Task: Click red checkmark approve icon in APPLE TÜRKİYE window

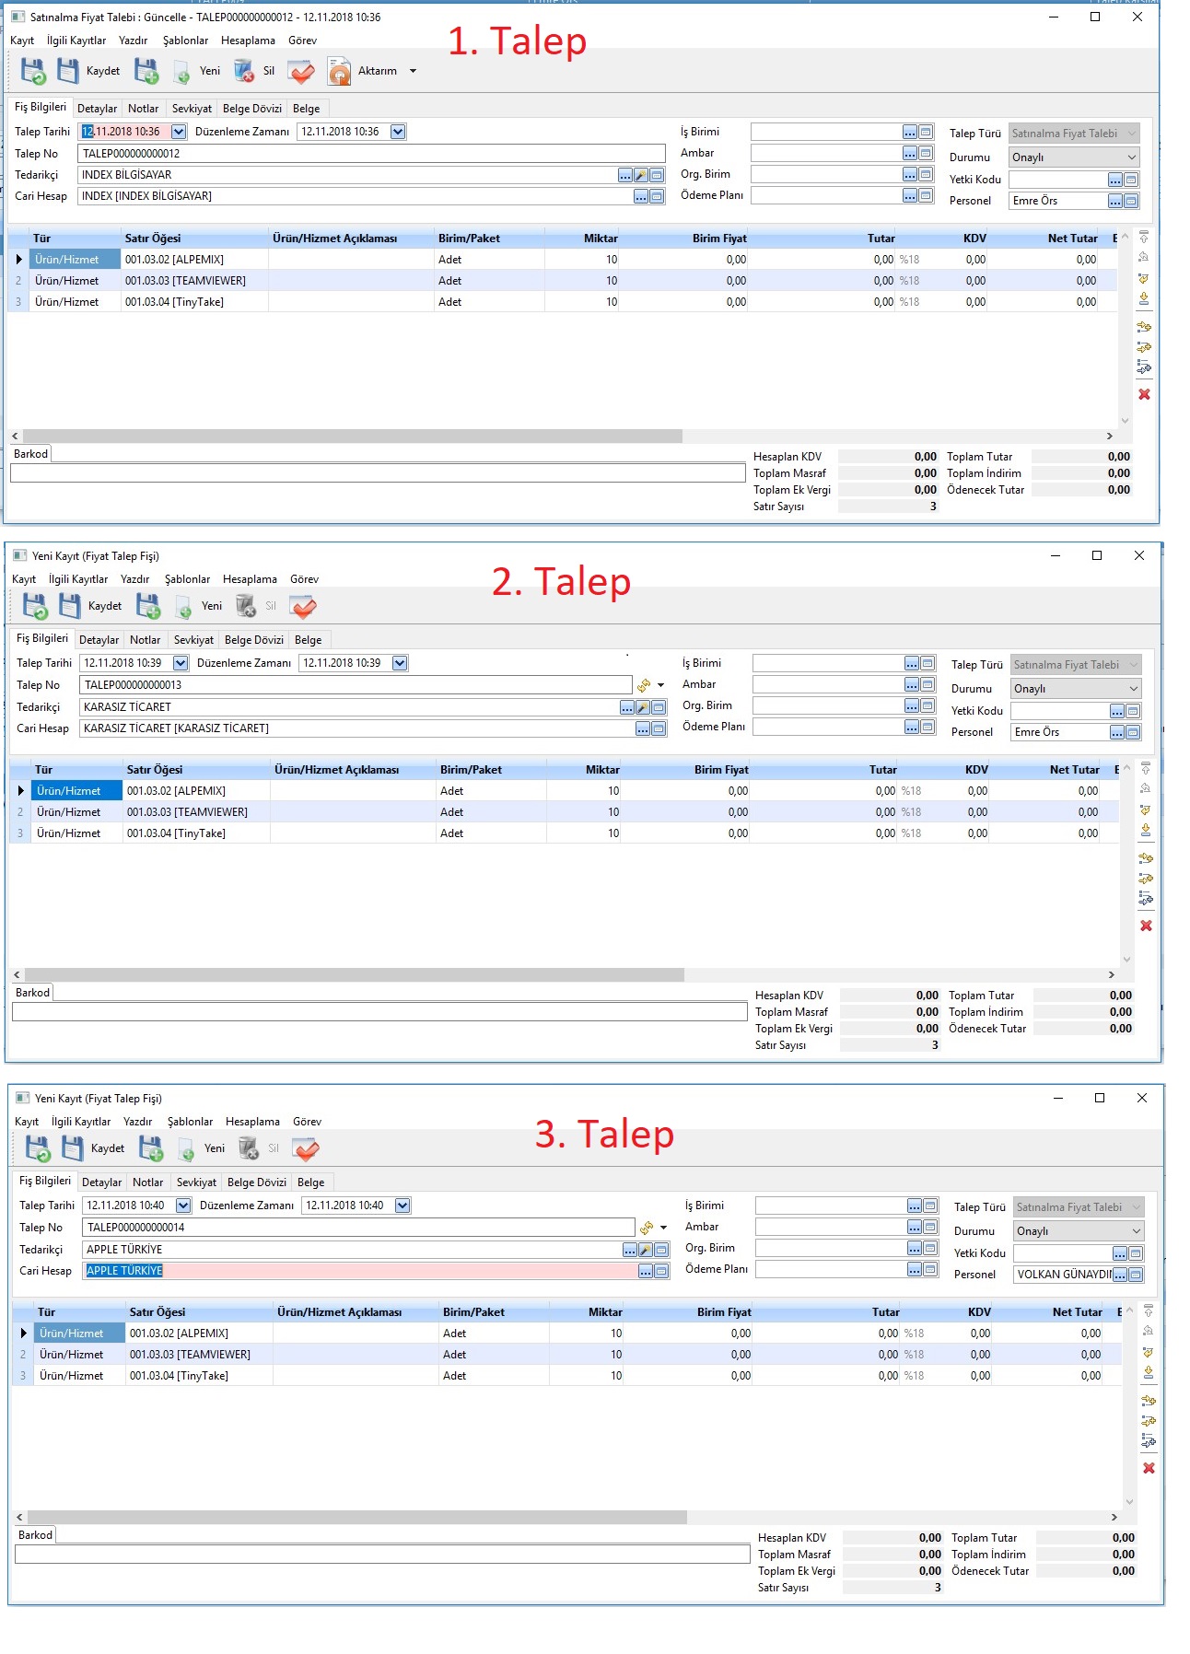Action: (306, 1148)
